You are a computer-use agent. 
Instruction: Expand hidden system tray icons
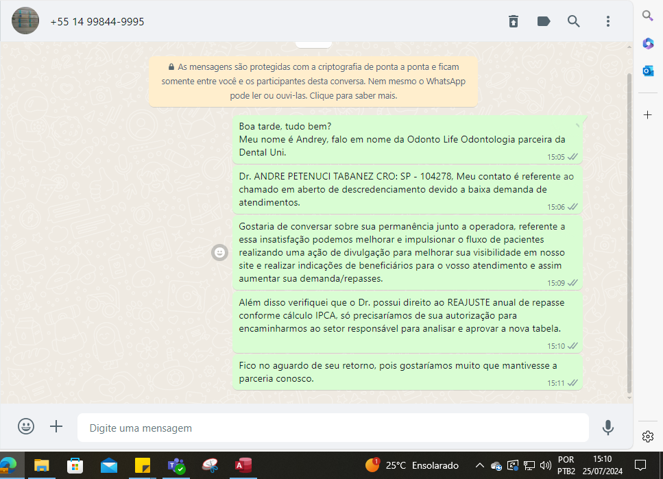click(479, 465)
